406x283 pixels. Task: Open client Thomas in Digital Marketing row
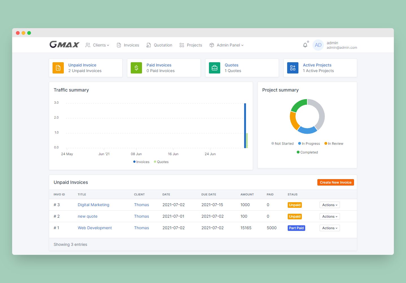141,205
